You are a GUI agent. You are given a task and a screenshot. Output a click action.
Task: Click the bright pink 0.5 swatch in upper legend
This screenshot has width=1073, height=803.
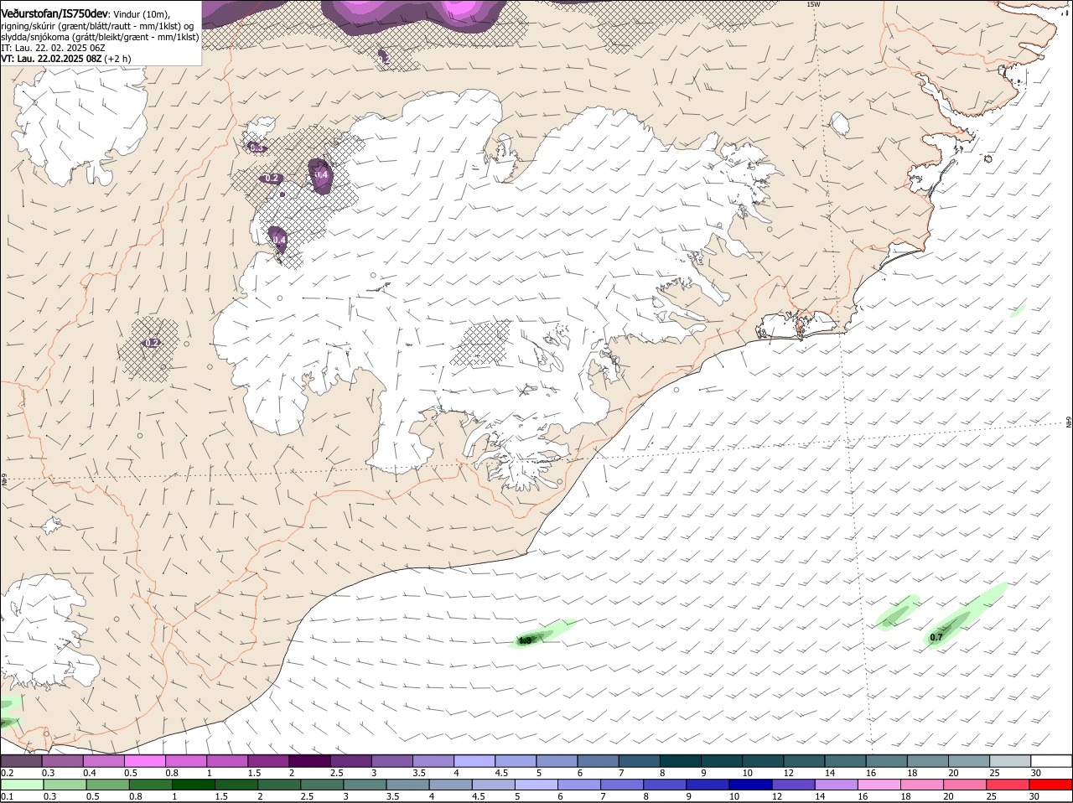click(144, 761)
